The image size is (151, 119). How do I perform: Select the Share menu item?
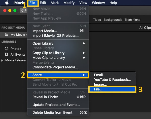pos(58,75)
